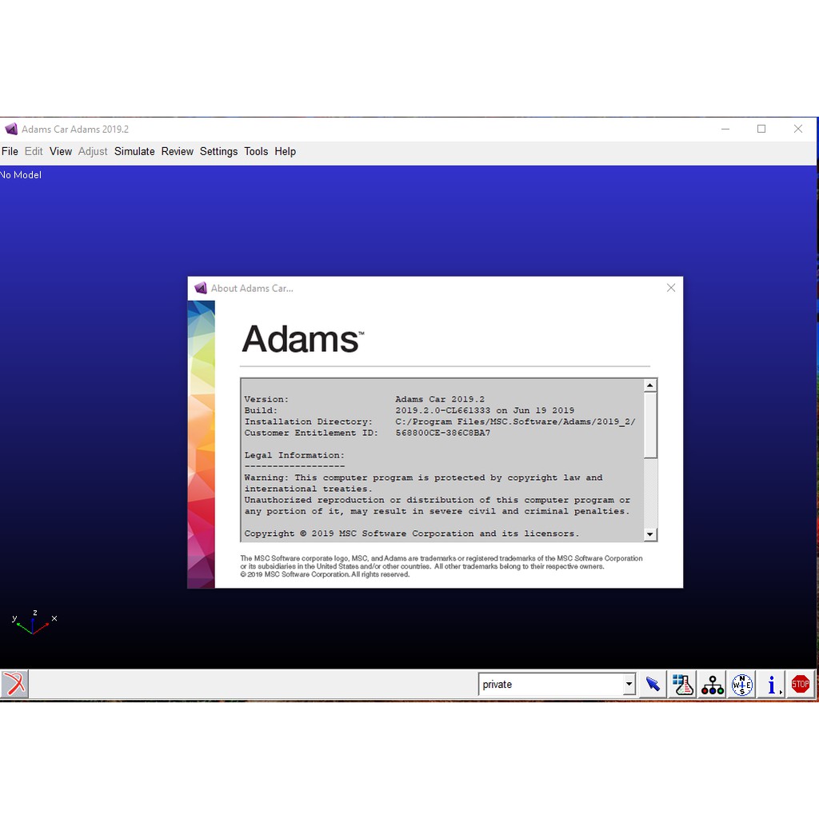Click the scroll-up arrow in version info box

tap(649, 386)
